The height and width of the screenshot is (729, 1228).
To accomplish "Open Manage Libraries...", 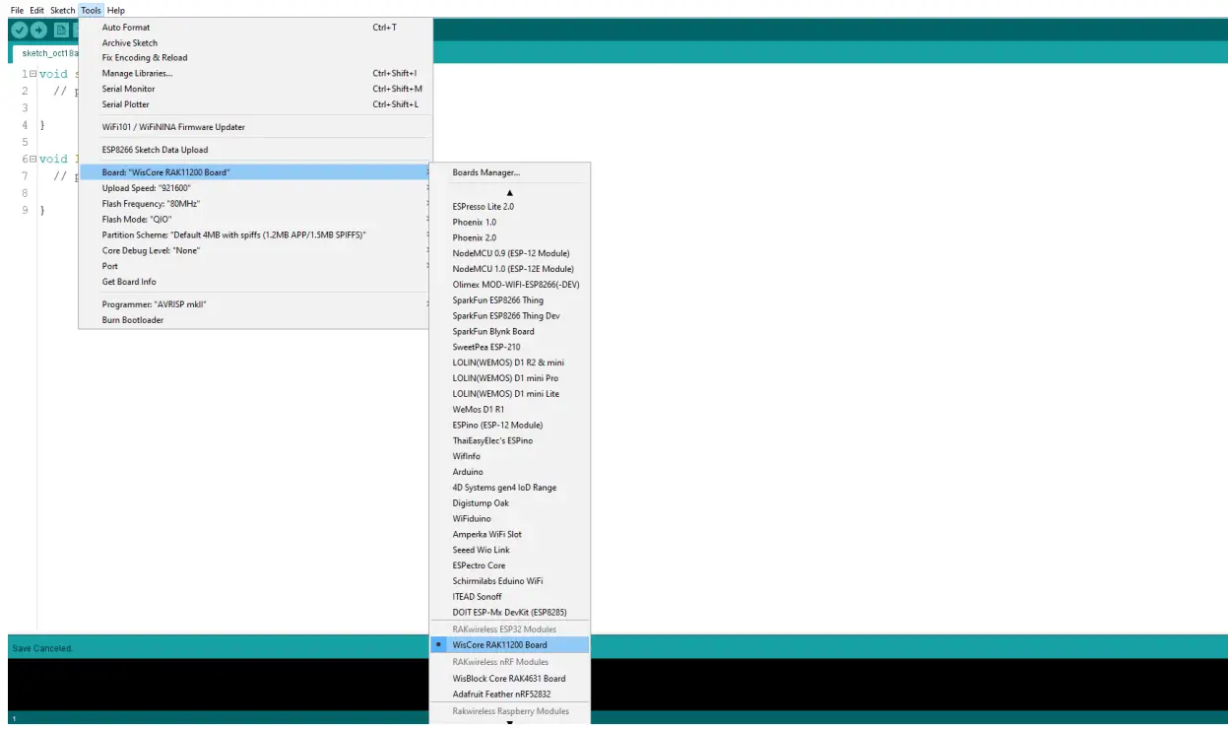I will (x=255, y=74).
